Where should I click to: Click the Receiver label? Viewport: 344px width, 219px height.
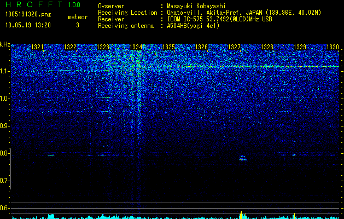[x=111, y=19]
